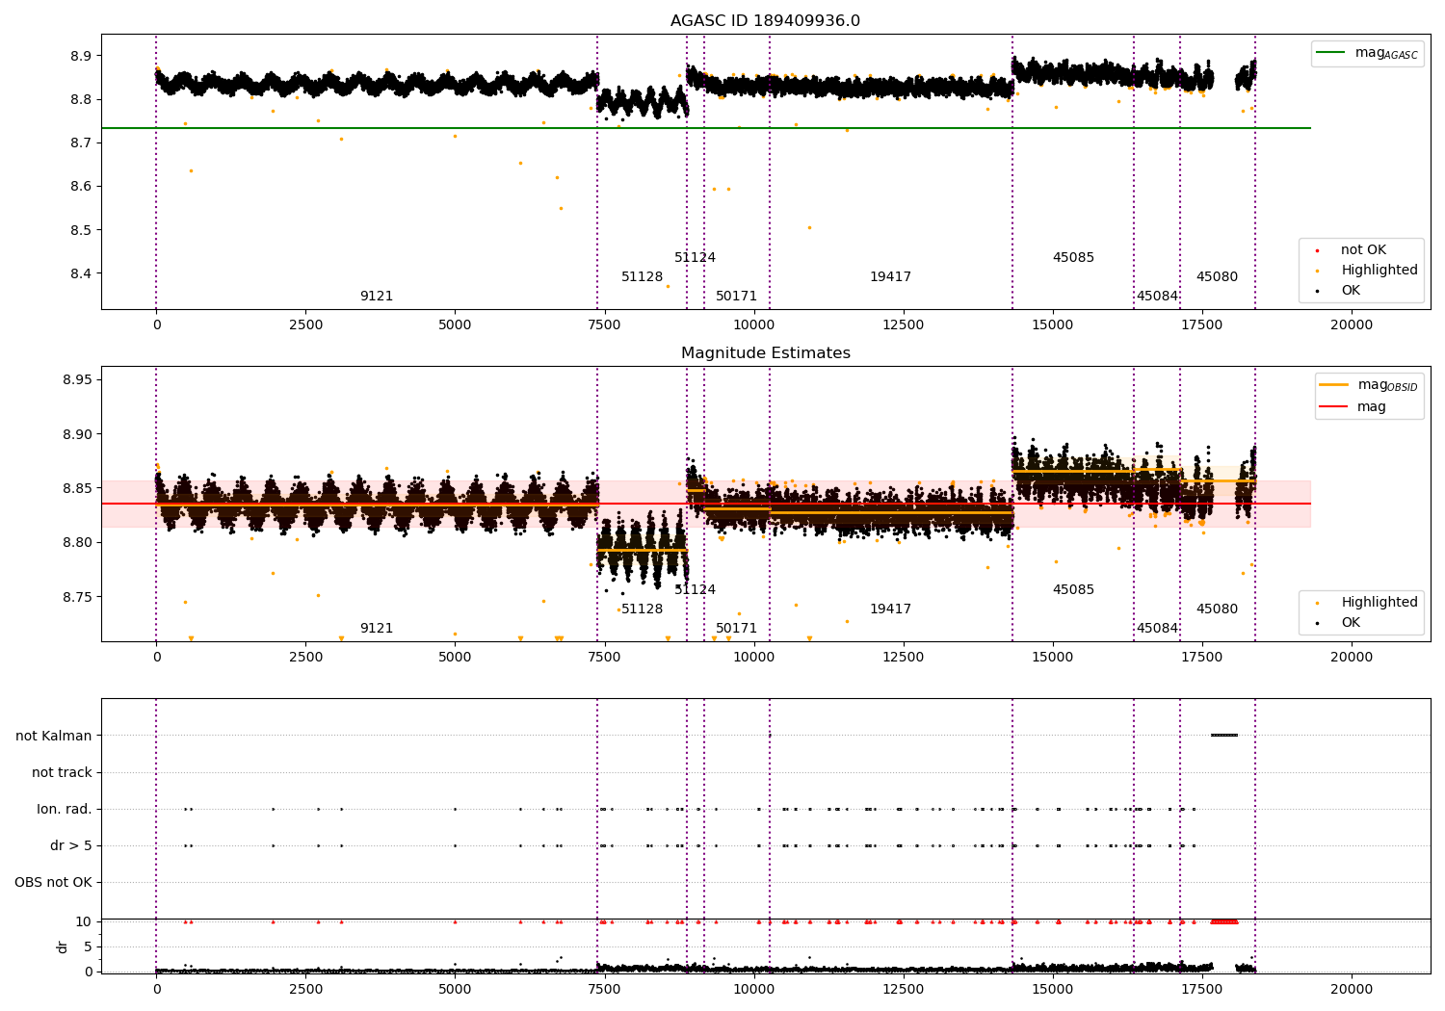
Task: Click OBSID label 45085 in top plot
Action: 1073,258
